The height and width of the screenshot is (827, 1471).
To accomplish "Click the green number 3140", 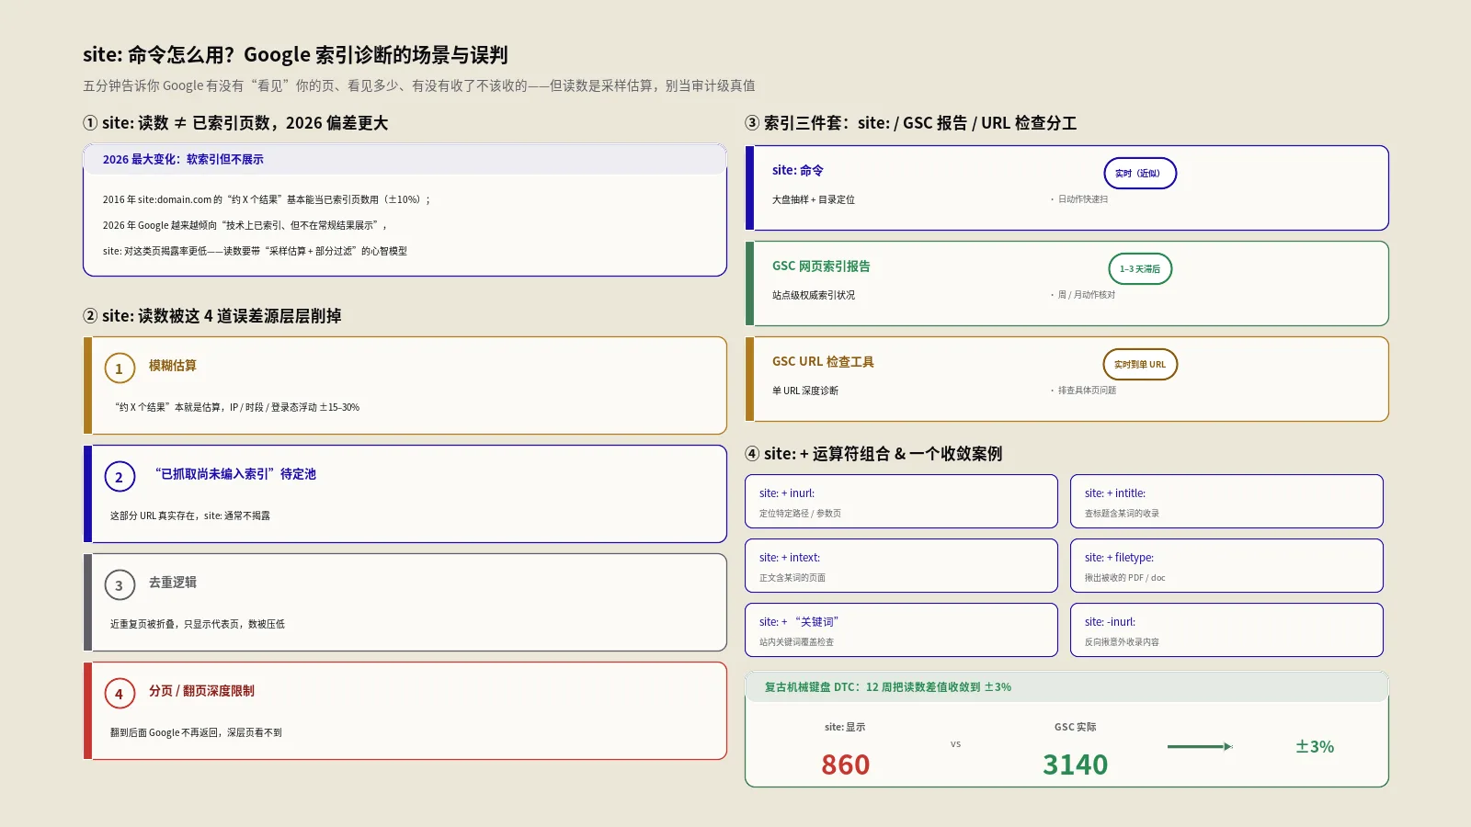I will [1076, 765].
